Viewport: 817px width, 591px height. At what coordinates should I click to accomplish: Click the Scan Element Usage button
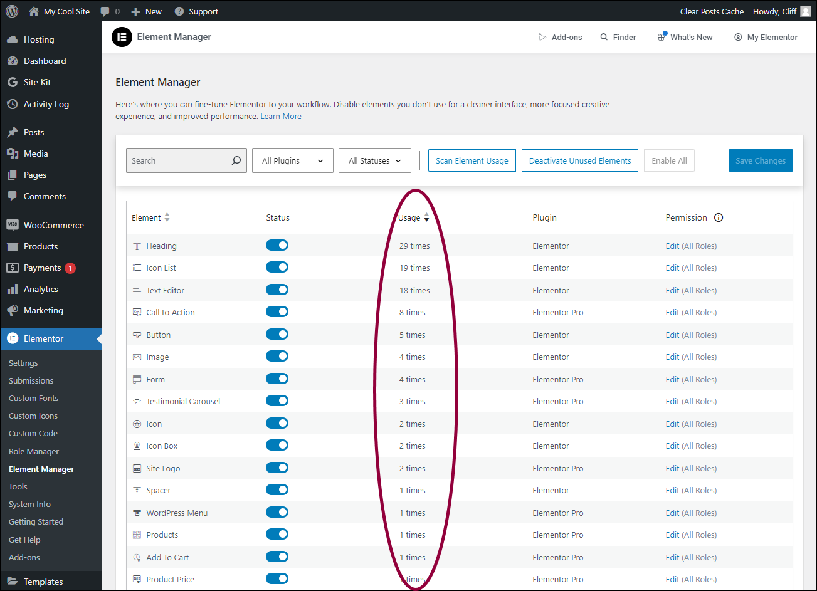pyautogui.click(x=472, y=160)
